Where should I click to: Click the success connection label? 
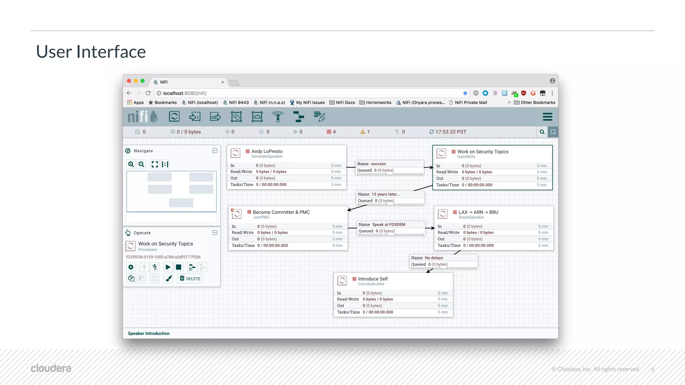389,167
